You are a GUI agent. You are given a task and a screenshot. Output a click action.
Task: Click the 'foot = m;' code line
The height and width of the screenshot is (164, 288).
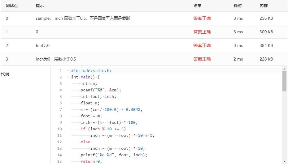[91, 116]
